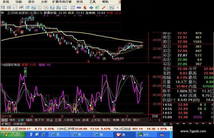
Task: Click the 沪深 index value 3128.89
Action: [x=81, y=129]
